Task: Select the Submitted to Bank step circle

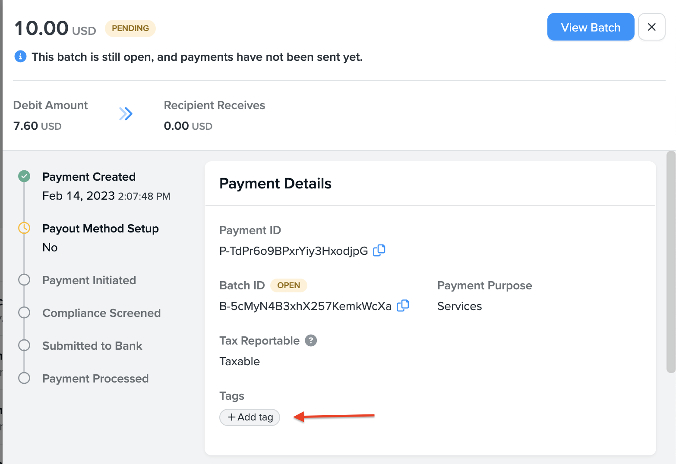Action: pyautogui.click(x=24, y=345)
